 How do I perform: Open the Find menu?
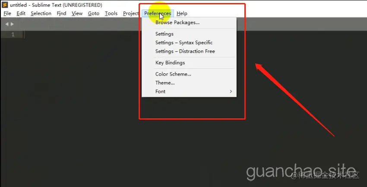tap(61, 13)
